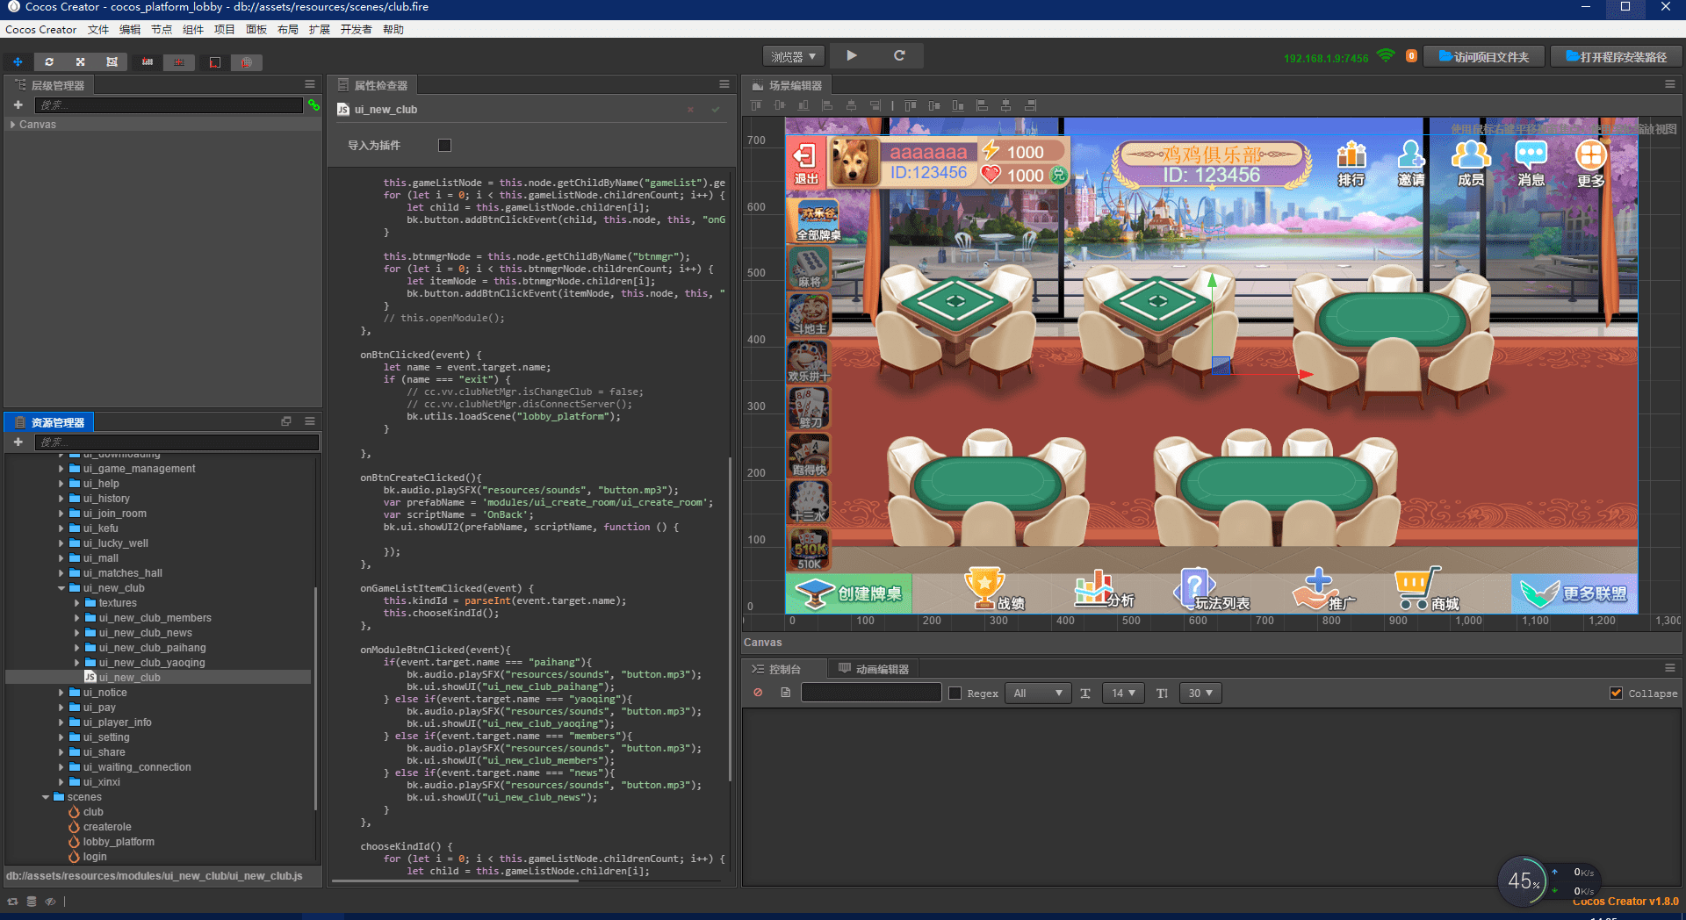Screen dimensions: 1686x920
Task: Click the align left icon in scene toolbar
Action: click(x=827, y=105)
